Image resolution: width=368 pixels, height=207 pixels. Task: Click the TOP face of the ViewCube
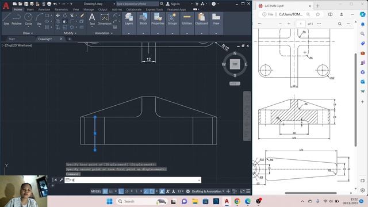235,64
